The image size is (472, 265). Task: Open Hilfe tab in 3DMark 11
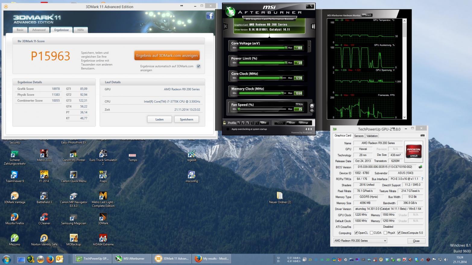pyautogui.click(x=81, y=30)
